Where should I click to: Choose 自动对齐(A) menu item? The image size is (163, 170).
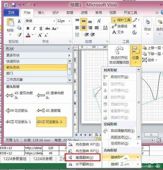pos(119,77)
